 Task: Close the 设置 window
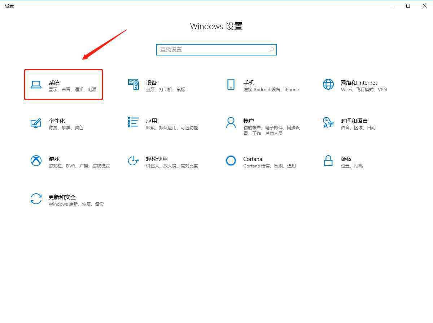pos(425,6)
